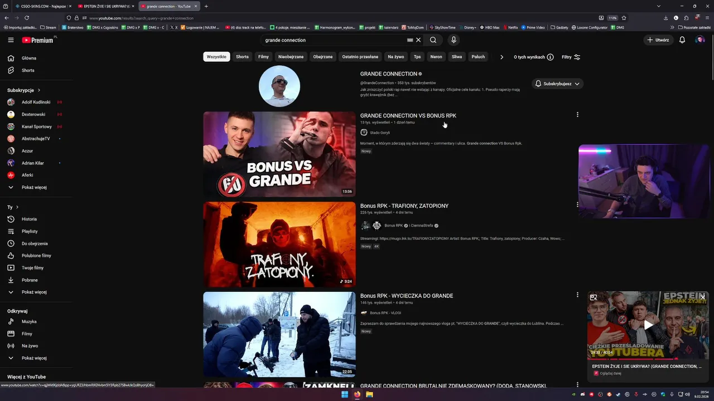714x401 pixels.
Task: Open Polubione filmy liked videos
Action: 36,256
